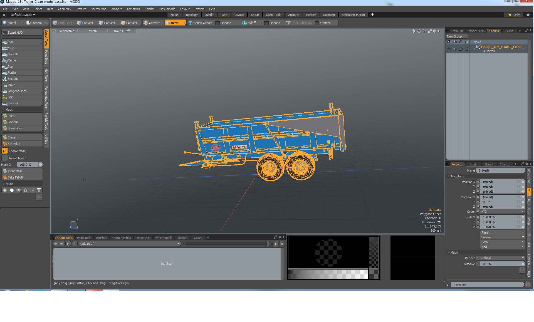Open the Sculpt Meshes tab
The width and height of the screenshot is (534, 322).
[x=121, y=238]
